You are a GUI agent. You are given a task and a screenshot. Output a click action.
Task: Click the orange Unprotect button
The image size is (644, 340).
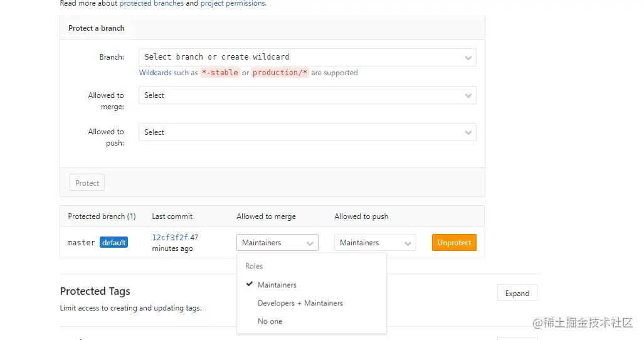(x=454, y=243)
